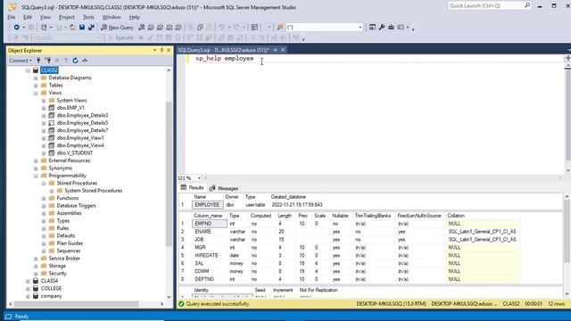Open the Help menu

point(134,17)
